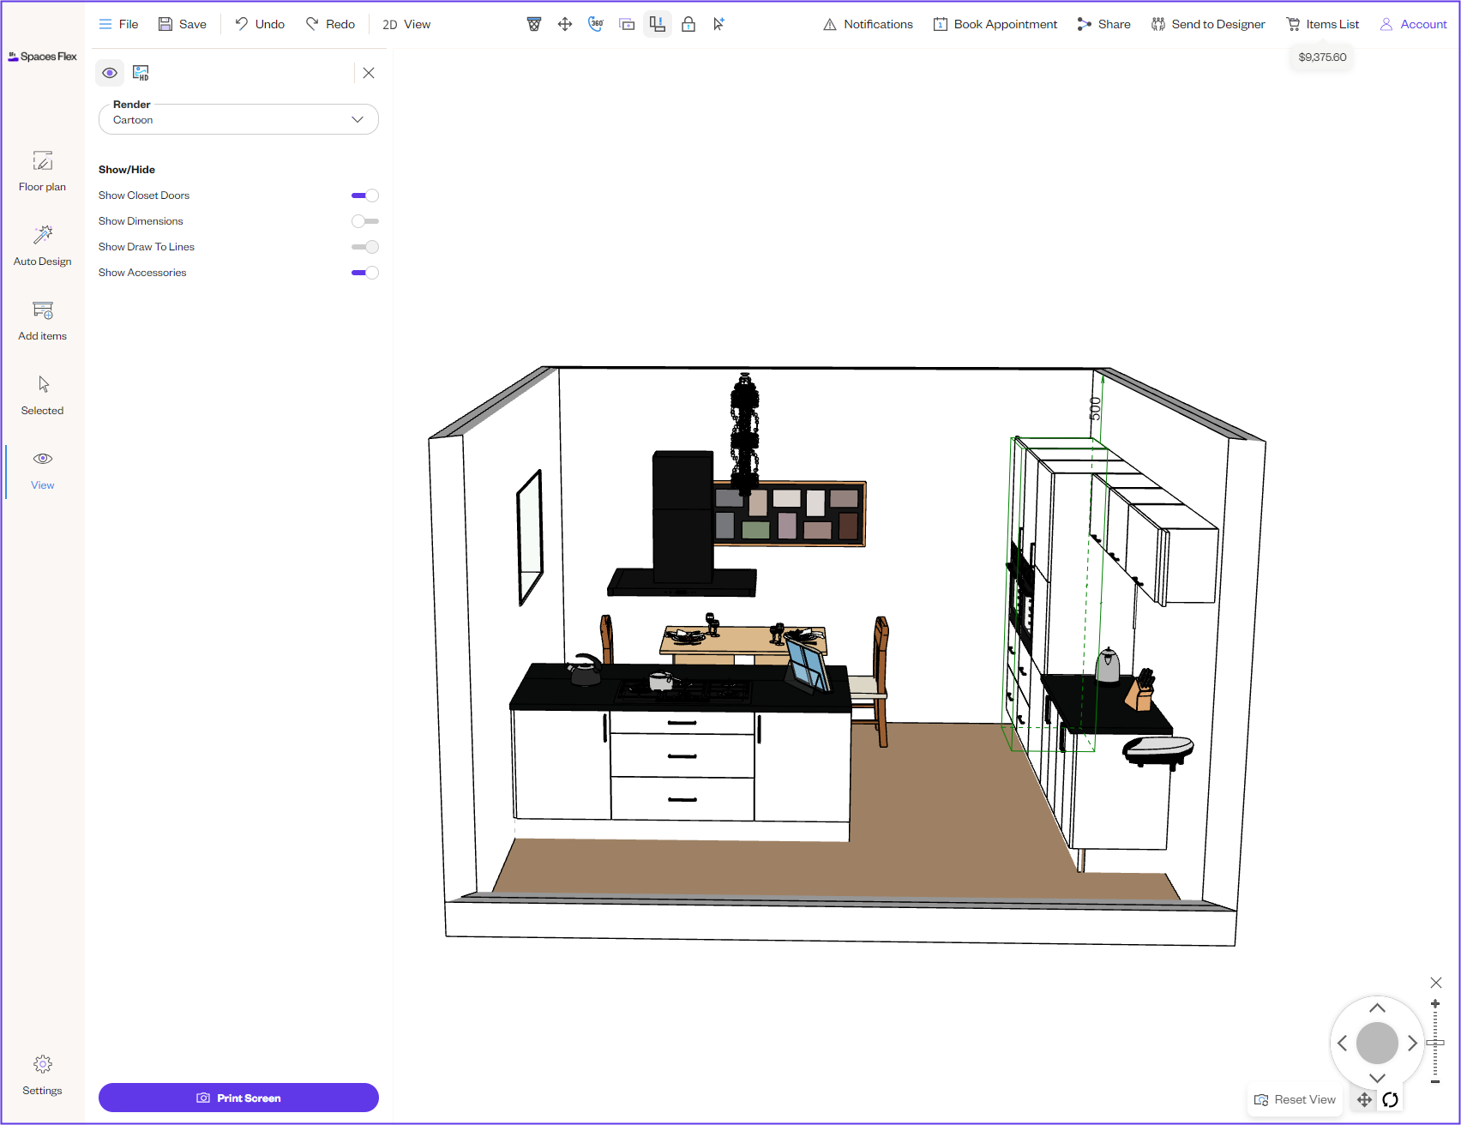
Task: Click the trash bin delete icon
Action: click(x=534, y=24)
